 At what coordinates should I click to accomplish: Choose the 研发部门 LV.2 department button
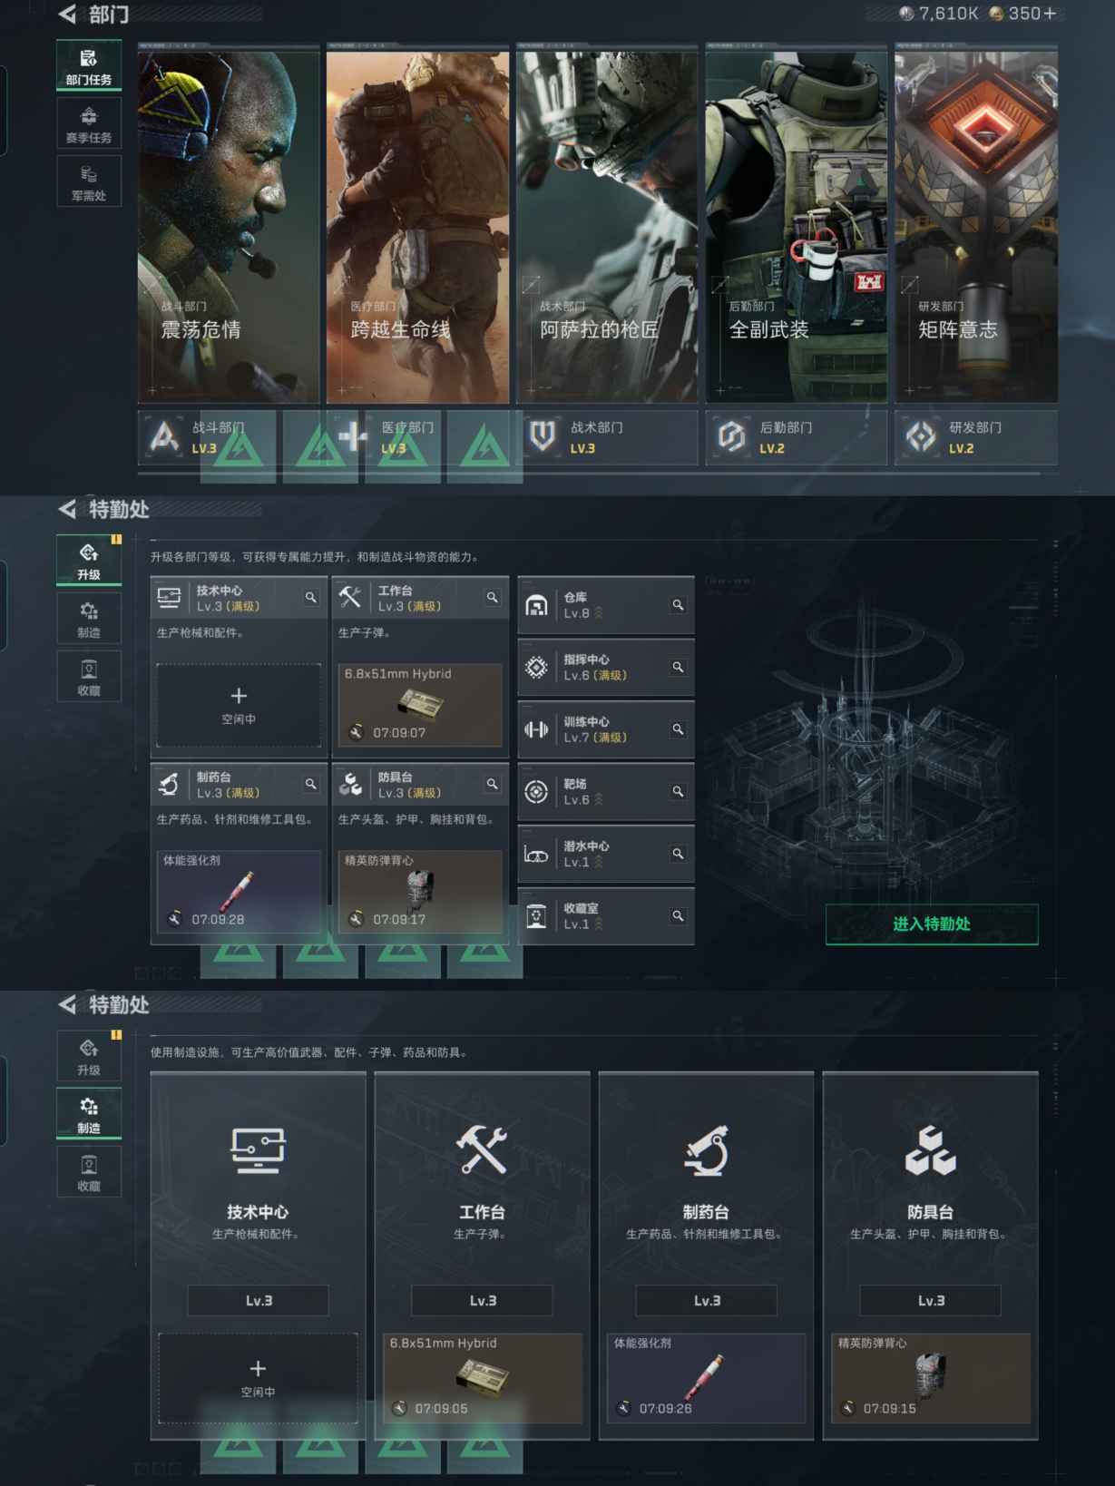(x=976, y=437)
